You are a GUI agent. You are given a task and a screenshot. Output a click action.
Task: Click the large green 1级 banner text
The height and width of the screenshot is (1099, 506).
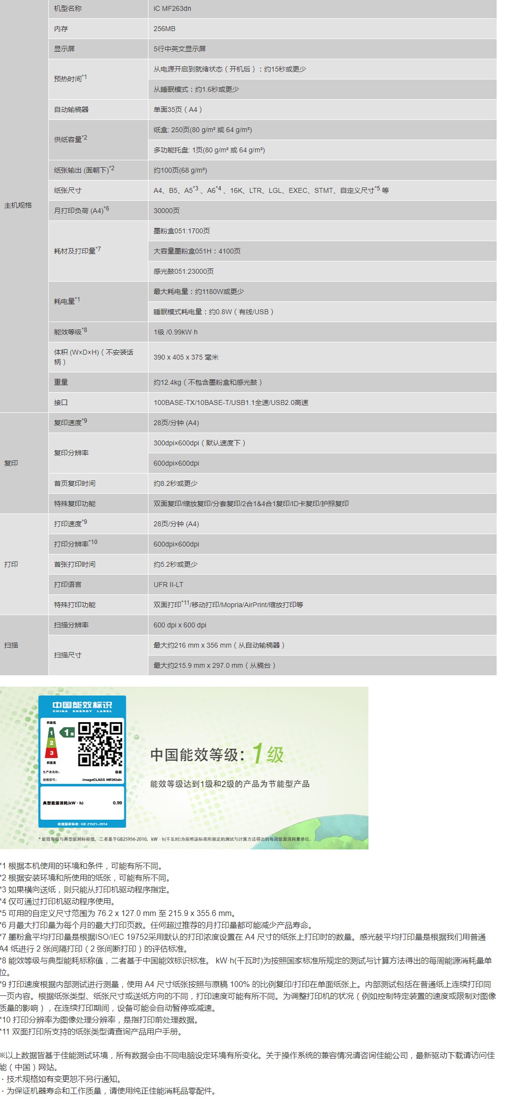click(268, 754)
